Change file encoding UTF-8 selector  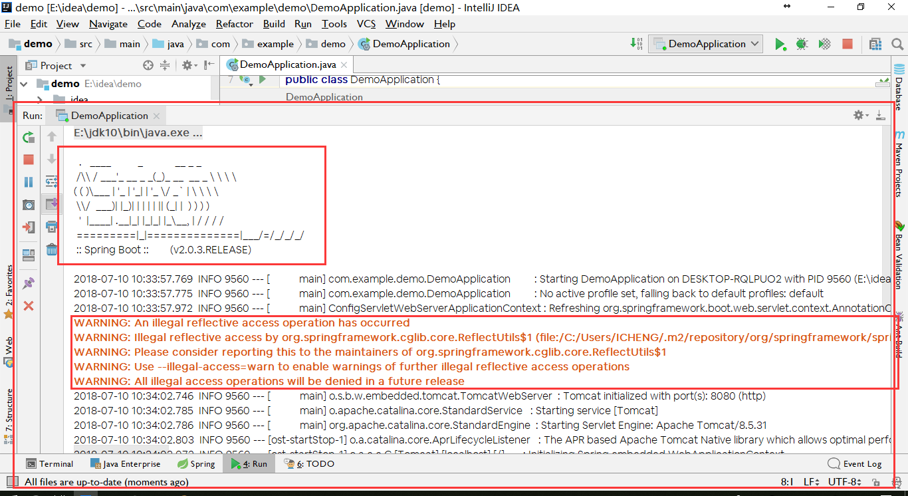tap(845, 482)
